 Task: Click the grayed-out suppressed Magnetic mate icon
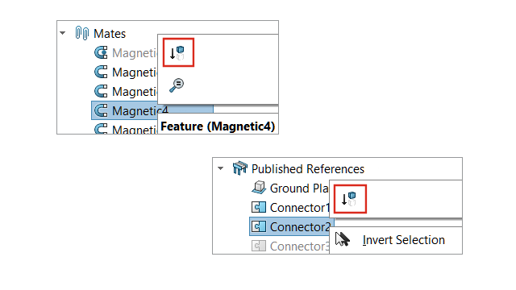coord(101,52)
